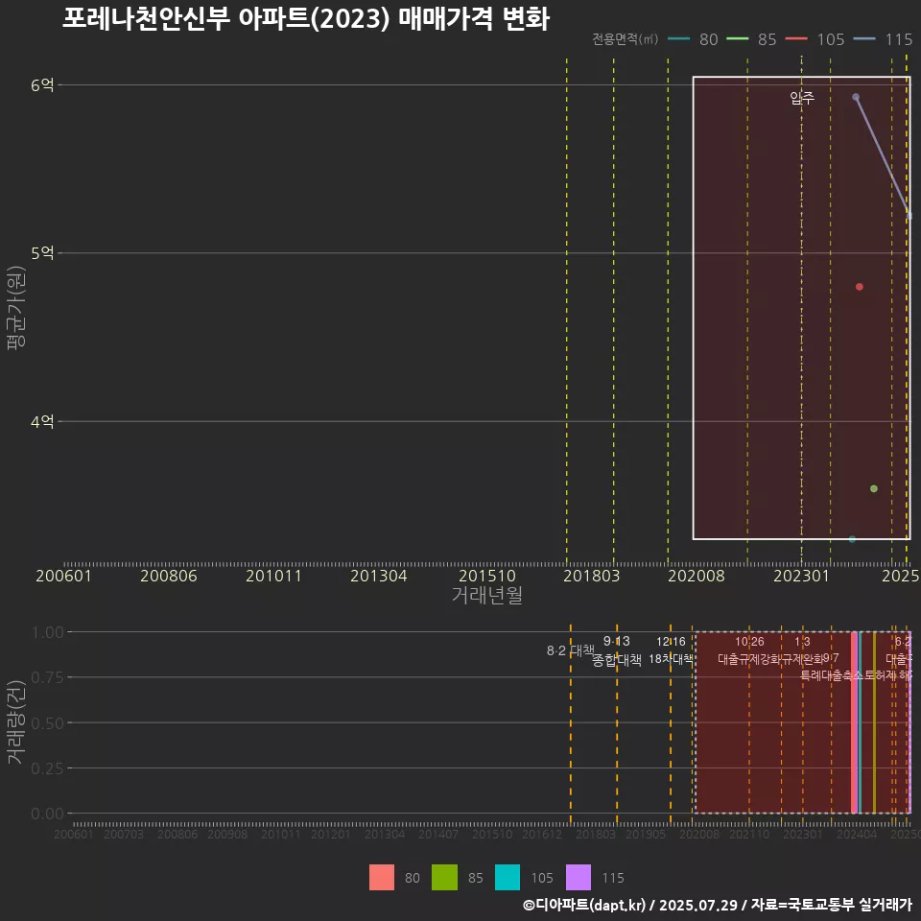
Task: Click the 202110 tick on lower chart axis
Action: pos(749,834)
